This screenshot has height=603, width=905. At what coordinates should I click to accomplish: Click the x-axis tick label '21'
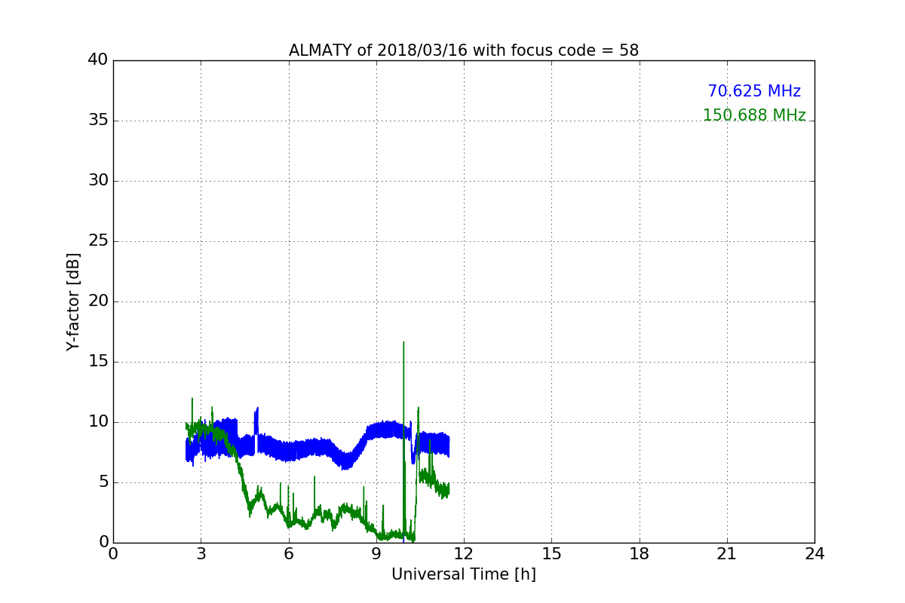click(727, 554)
